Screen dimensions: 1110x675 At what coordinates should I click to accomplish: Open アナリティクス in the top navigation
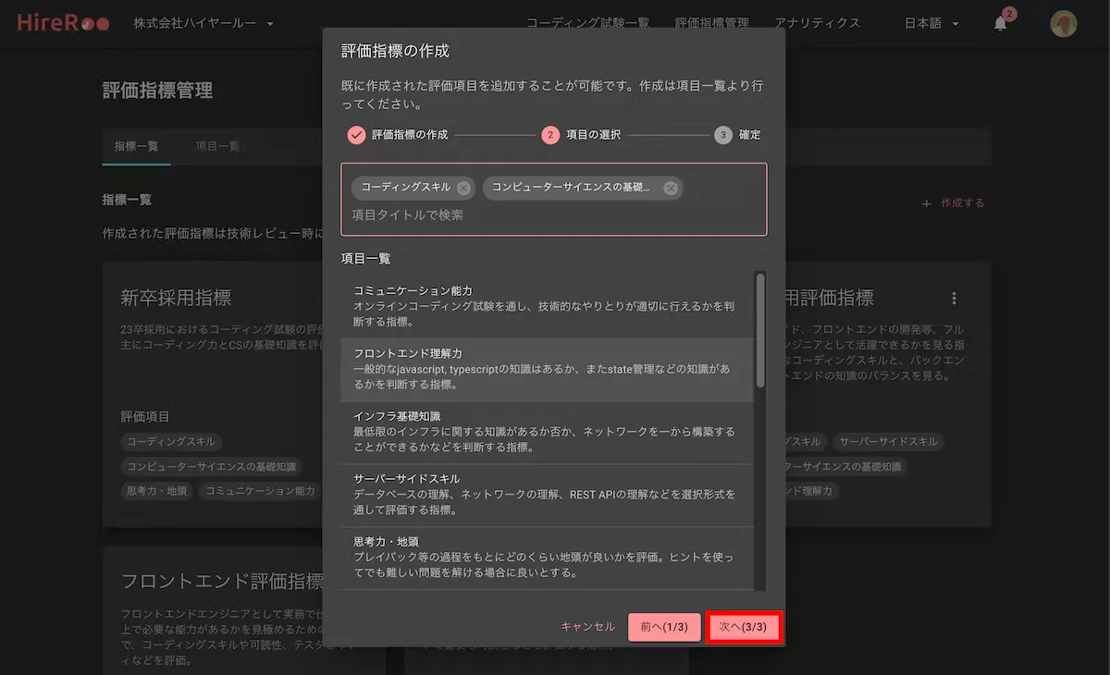[818, 23]
